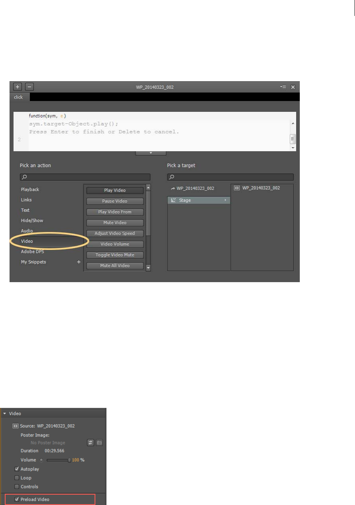Click the Volume keyframe diamond

click(41, 460)
